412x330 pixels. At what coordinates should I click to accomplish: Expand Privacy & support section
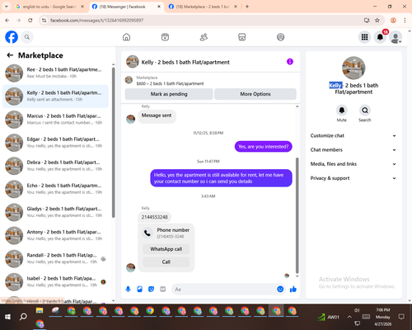(x=353, y=178)
